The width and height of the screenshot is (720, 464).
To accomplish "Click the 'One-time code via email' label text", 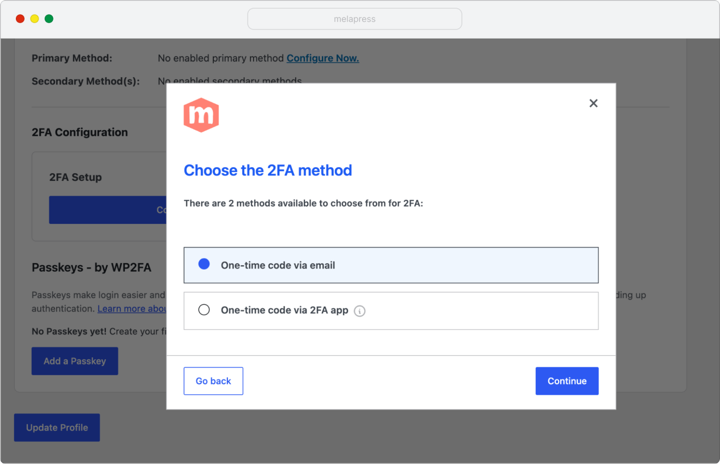I will (278, 265).
